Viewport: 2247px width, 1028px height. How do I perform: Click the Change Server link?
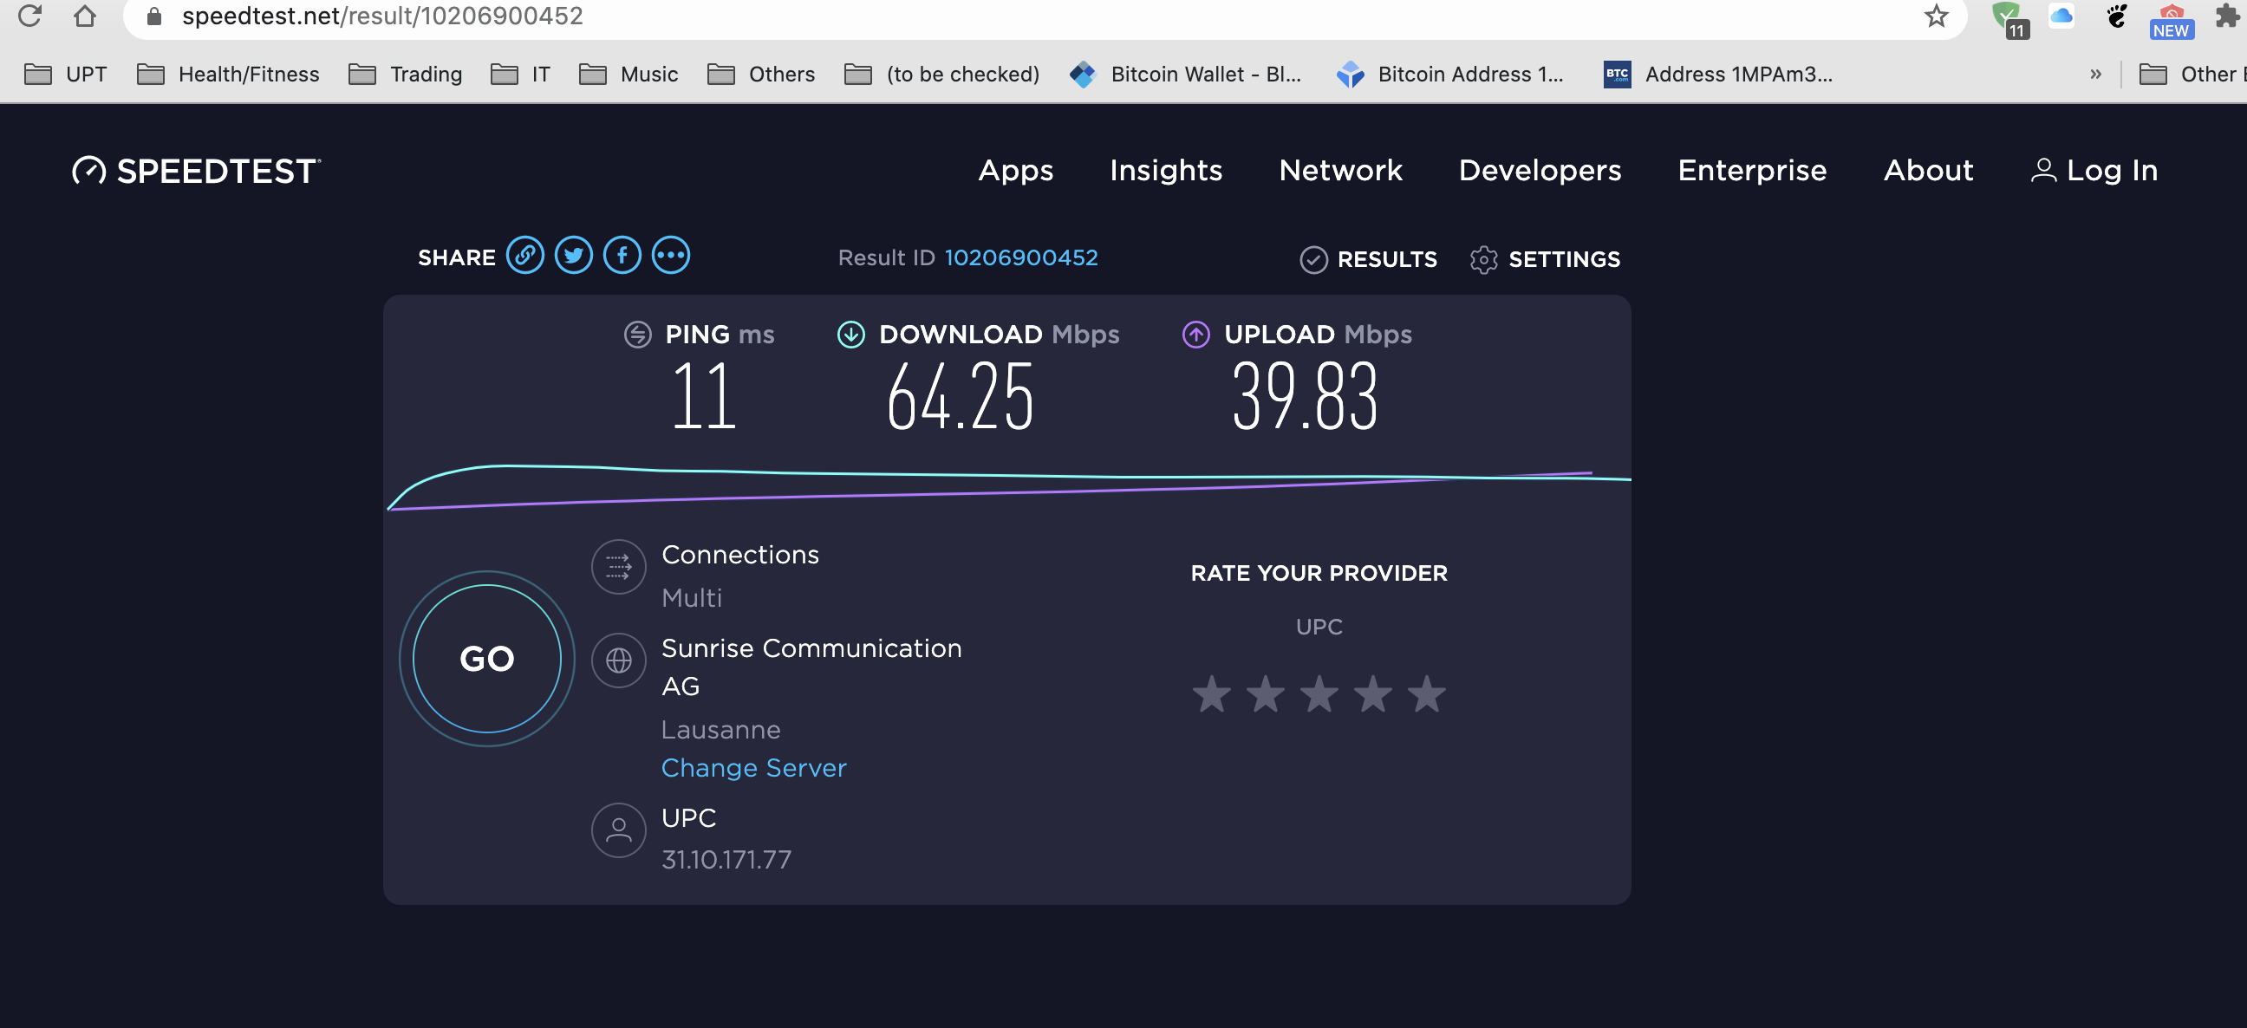click(752, 767)
